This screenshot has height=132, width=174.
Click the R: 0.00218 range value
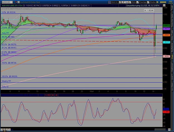[x=83, y=6]
